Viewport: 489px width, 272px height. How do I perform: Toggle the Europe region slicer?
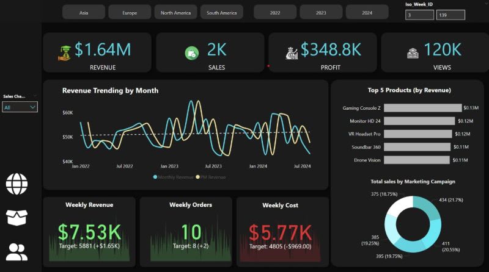(130, 13)
